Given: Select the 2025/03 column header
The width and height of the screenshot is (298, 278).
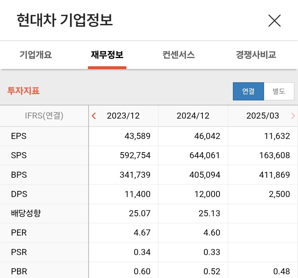Looking at the screenshot, I should pos(263,116).
